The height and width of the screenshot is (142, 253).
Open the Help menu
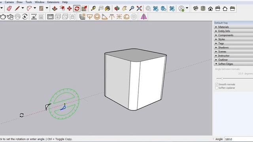(x=65, y=2)
